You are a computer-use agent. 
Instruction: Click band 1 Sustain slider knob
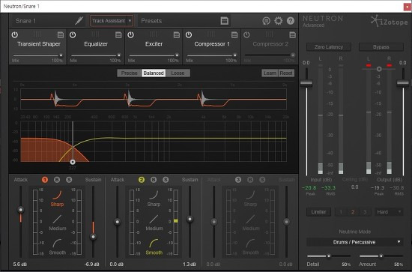tap(93, 237)
